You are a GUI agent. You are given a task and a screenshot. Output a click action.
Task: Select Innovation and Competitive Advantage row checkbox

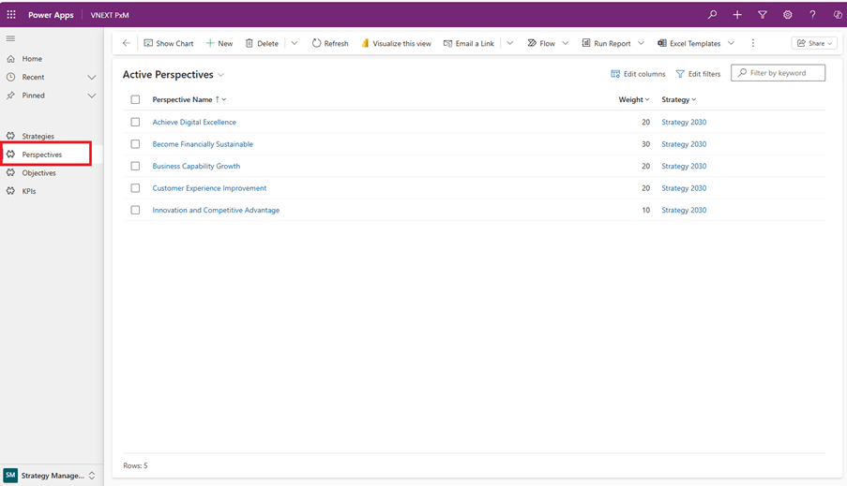(x=135, y=211)
